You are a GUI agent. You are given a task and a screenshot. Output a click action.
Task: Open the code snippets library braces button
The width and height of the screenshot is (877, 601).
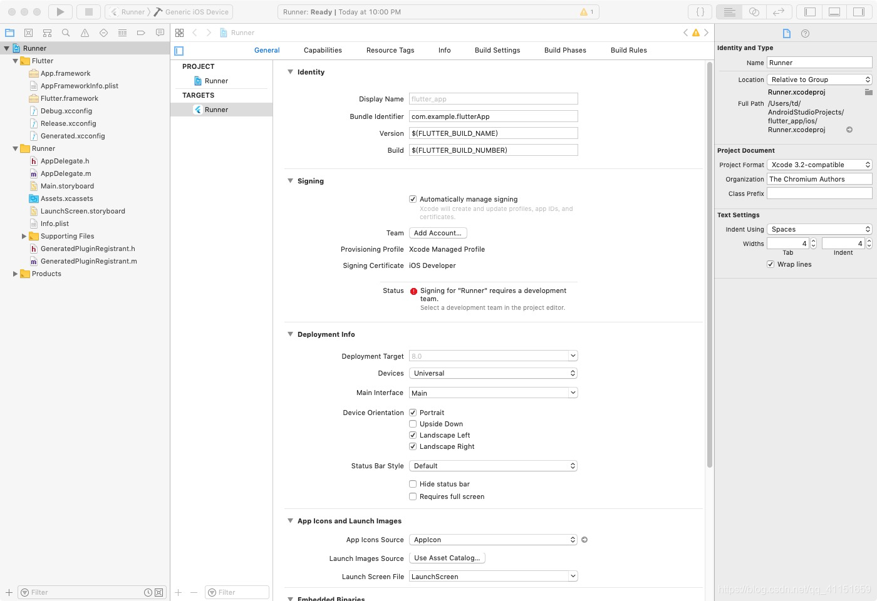(700, 12)
